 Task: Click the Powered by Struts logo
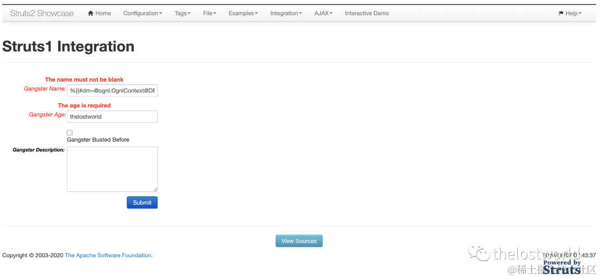[562, 266]
